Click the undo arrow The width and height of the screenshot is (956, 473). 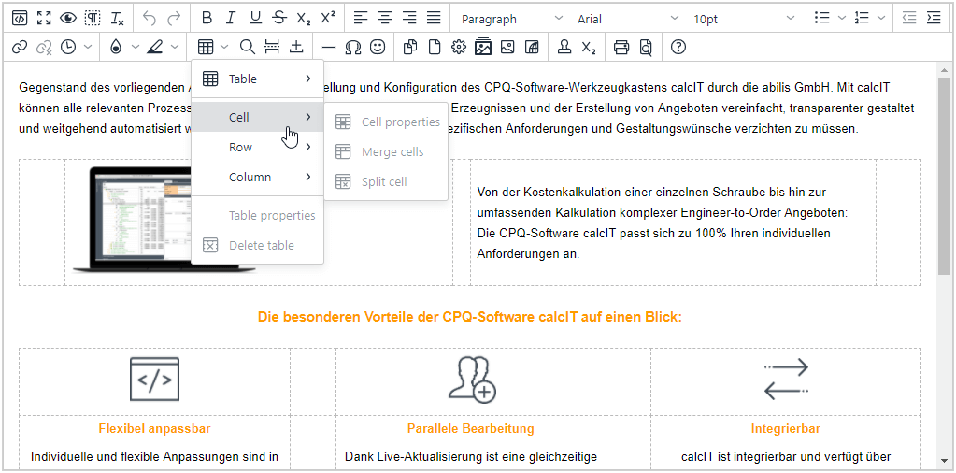click(x=150, y=19)
